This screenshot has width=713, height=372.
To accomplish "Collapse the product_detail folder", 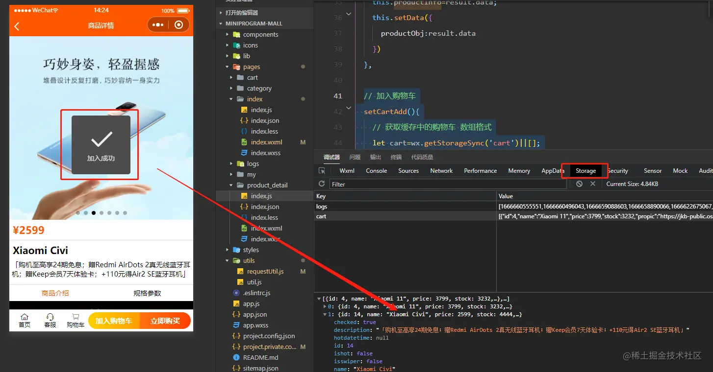I will pyautogui.click(x=231, y=185).
